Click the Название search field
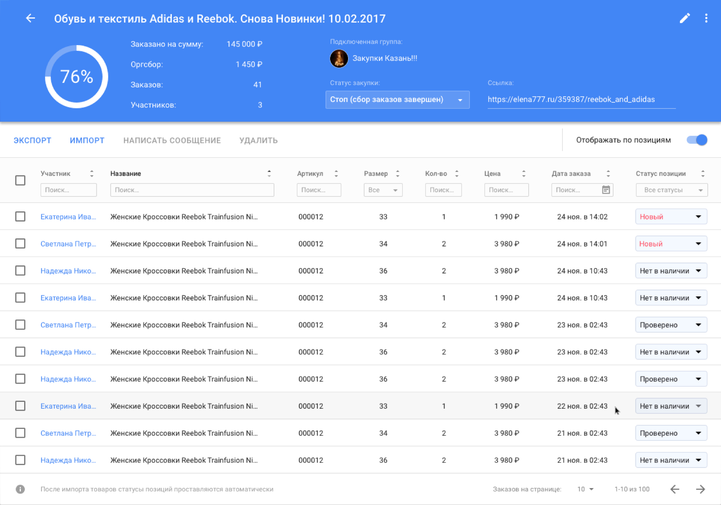The image size is (721, 505). click(192, 190)
